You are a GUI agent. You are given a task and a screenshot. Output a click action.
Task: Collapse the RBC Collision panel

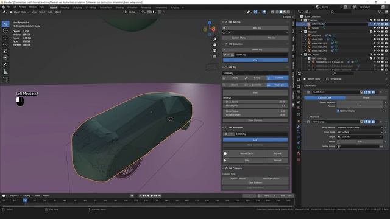[223, 169]
